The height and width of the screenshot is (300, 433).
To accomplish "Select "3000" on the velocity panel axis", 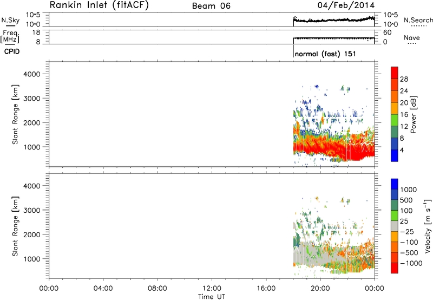I will click(x=31, y=210).
